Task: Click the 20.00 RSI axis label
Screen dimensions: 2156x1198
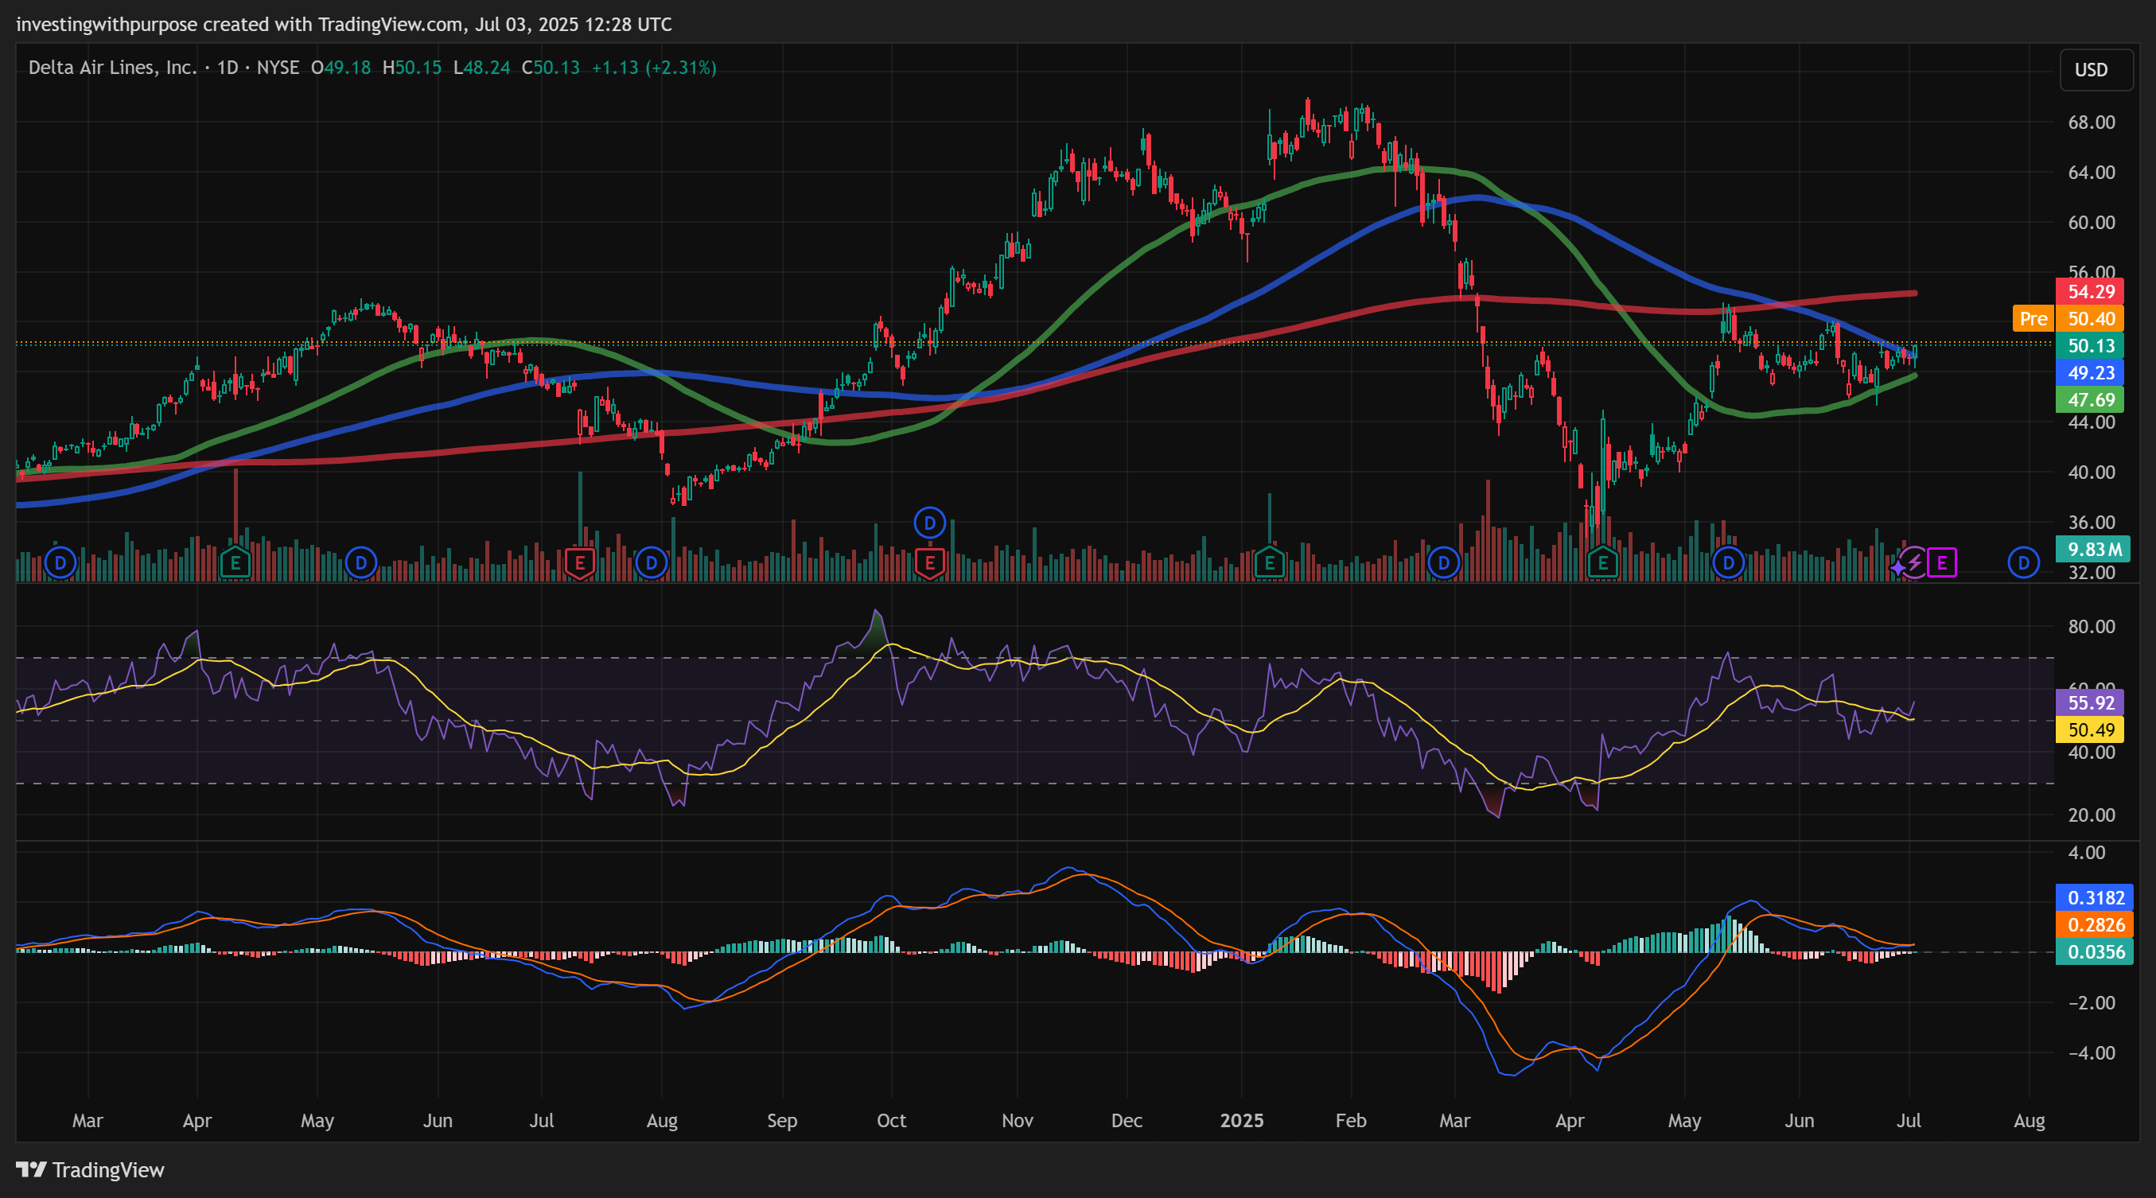Action: [x=2091, y=815]
